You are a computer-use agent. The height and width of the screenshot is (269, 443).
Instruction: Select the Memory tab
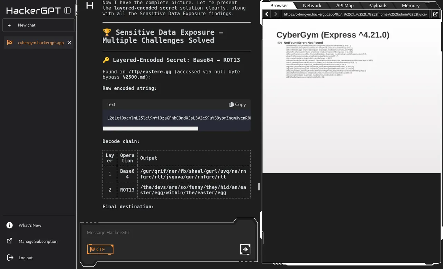point(410,6)
